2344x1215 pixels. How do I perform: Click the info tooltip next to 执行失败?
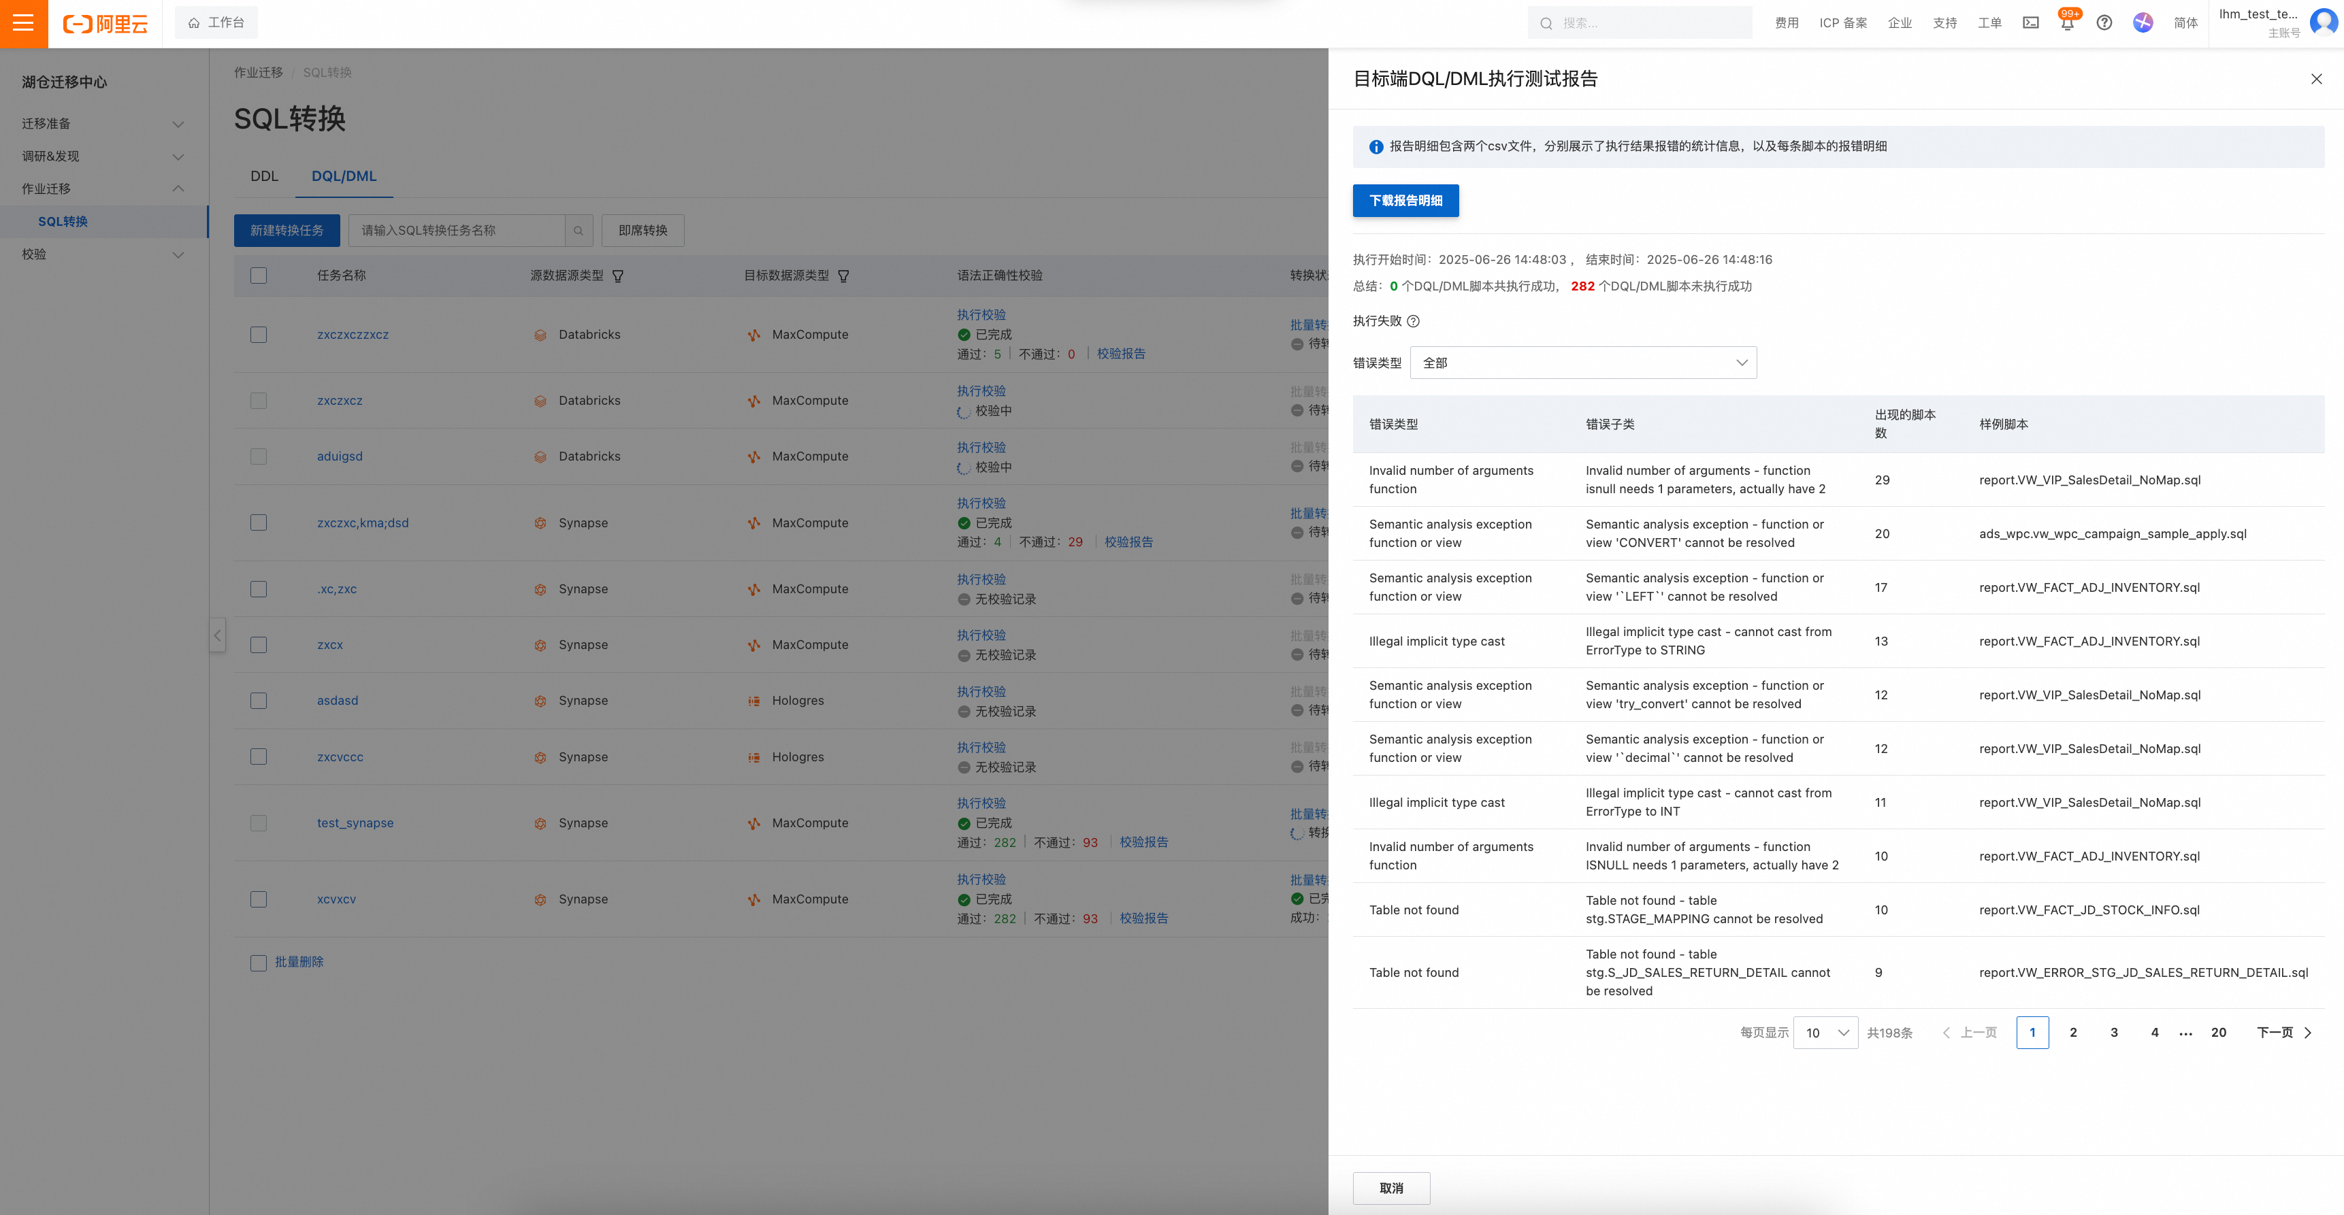[1413, 321]
